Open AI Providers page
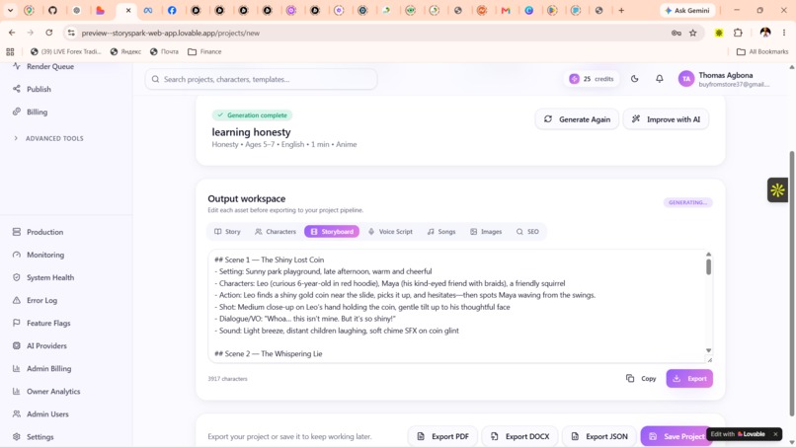 point(40,345)
